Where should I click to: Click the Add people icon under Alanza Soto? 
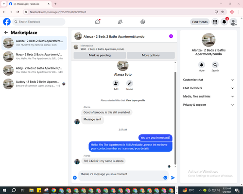(116, 83)
